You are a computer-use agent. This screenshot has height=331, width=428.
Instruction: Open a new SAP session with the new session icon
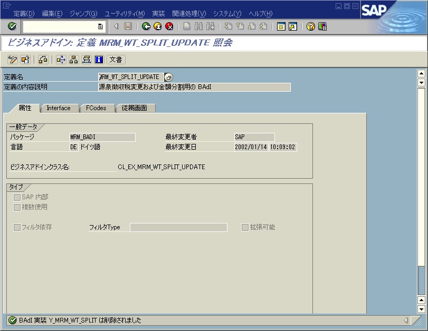(282, 27)
